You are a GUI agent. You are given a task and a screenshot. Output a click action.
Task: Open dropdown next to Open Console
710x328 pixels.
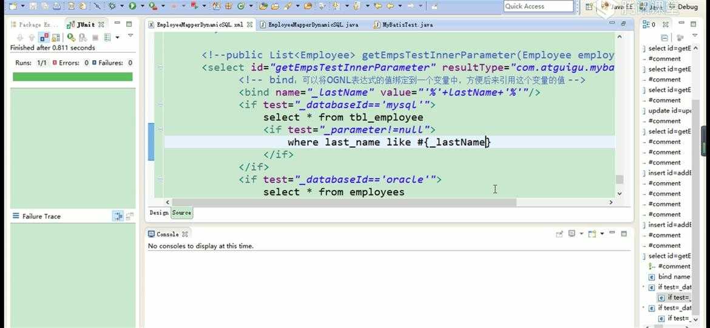pos(602,234)
